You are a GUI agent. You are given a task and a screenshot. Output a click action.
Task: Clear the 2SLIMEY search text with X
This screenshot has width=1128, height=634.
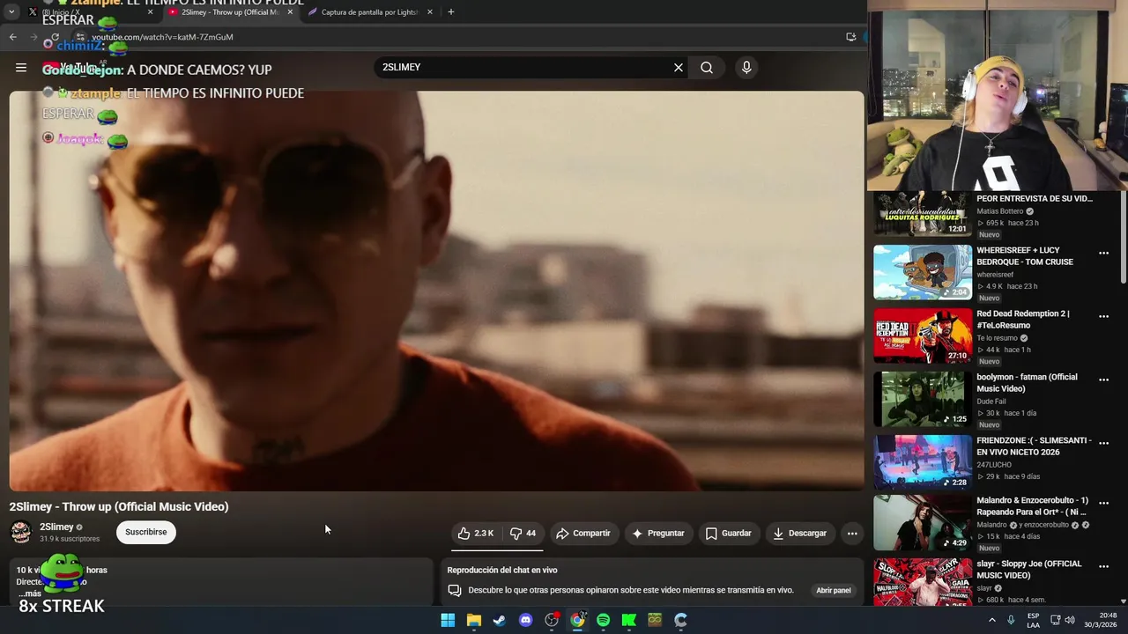[679, 68]
